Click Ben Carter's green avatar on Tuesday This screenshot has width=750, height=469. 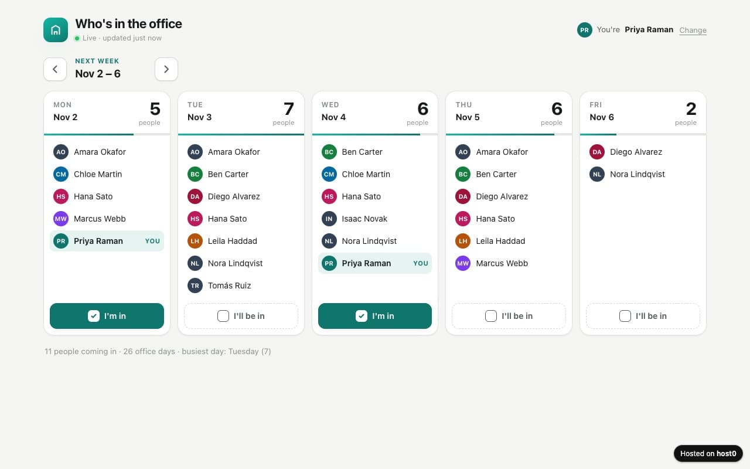[x=195, y=174]
